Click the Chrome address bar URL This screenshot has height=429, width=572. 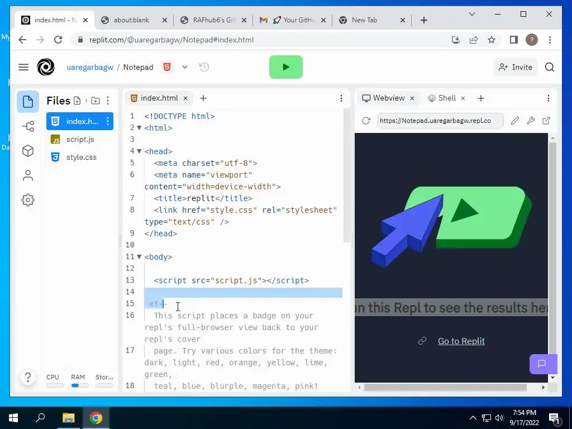[171, 40]
